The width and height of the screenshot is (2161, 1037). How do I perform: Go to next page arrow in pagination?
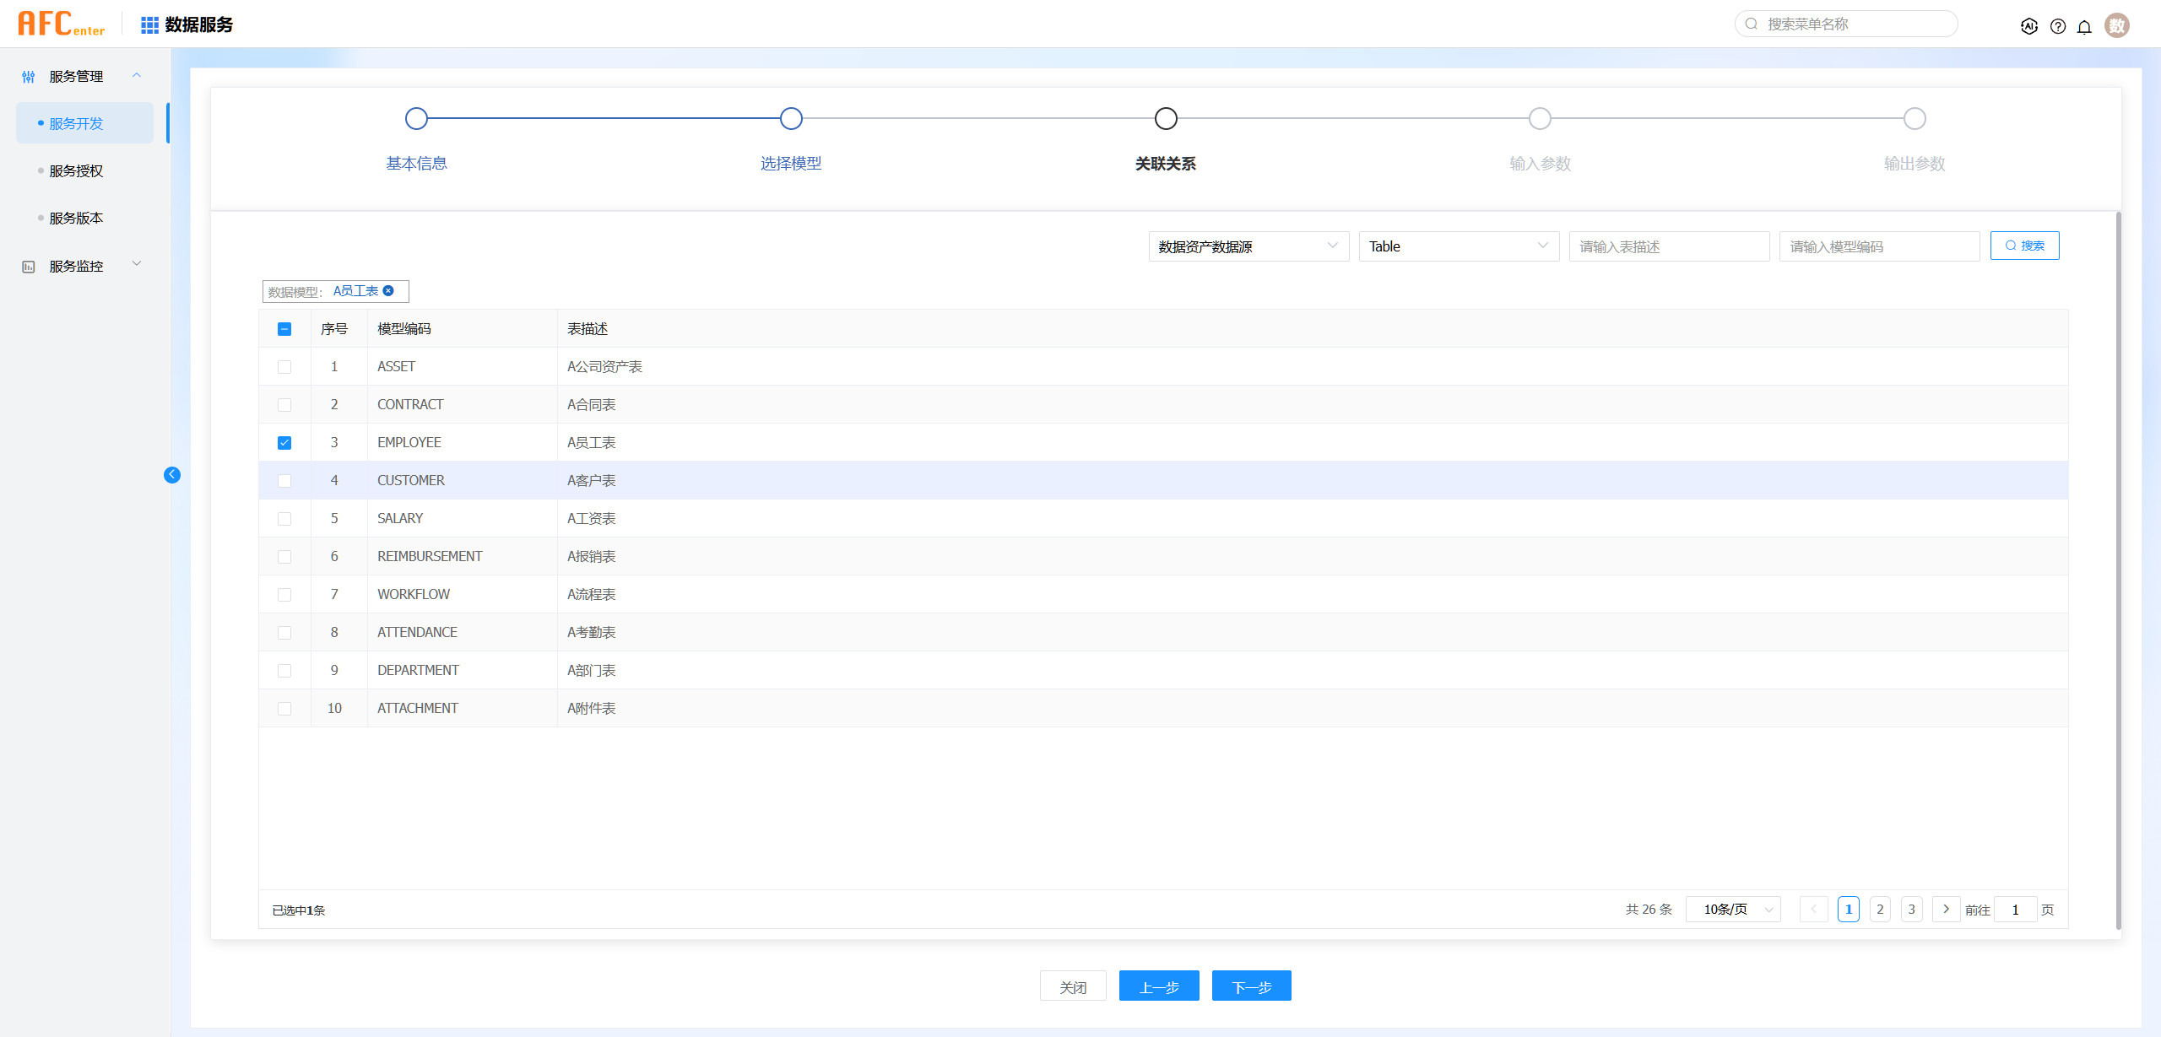point(1946,909)
